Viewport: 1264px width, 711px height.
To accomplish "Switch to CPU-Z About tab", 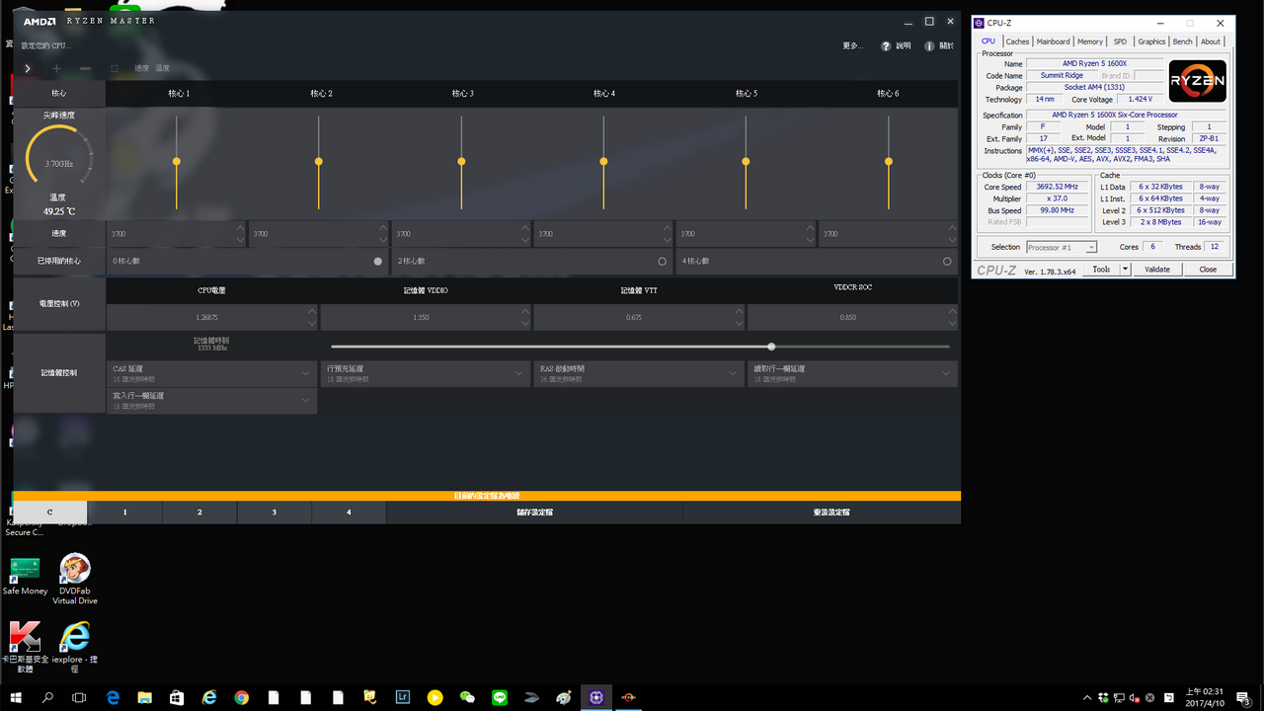I will [1211, 41].
